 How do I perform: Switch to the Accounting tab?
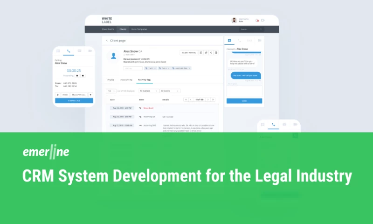pos(126,80)
